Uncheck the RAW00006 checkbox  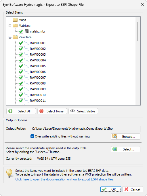pos(21,72)
